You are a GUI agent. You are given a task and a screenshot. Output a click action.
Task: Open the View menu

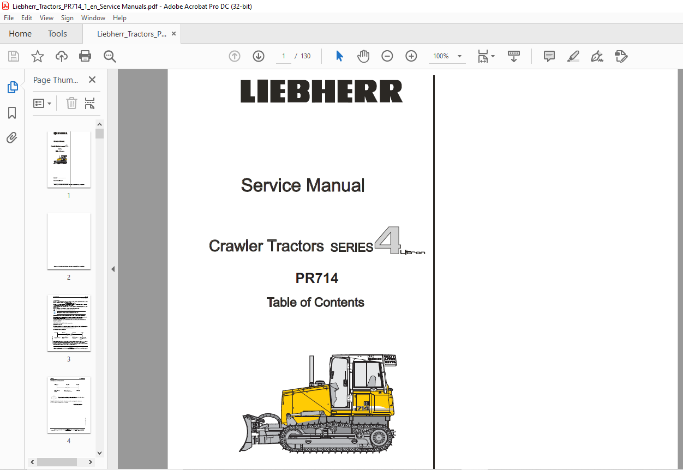(46, 18)
